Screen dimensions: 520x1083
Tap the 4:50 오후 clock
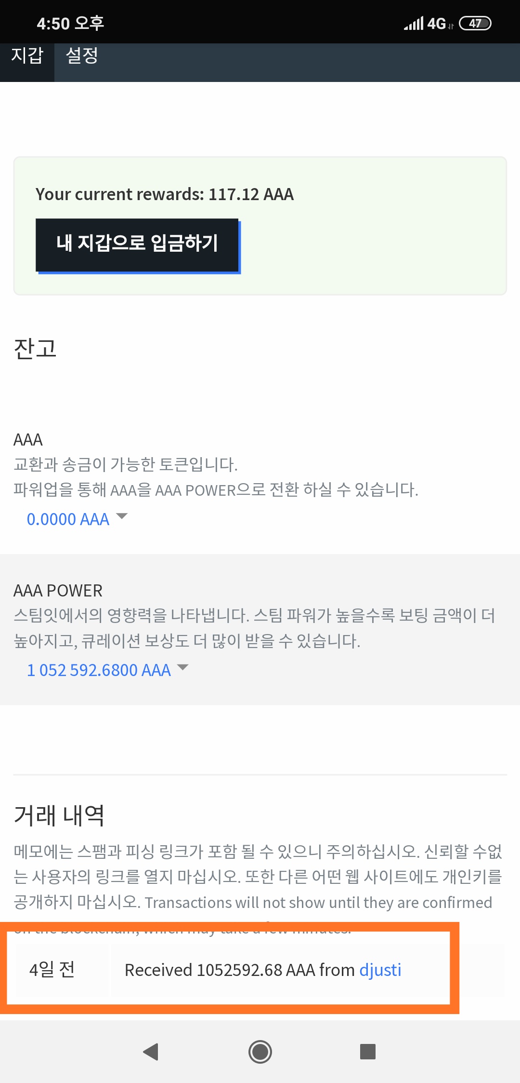pyautogui.click(x=70, y=23)
